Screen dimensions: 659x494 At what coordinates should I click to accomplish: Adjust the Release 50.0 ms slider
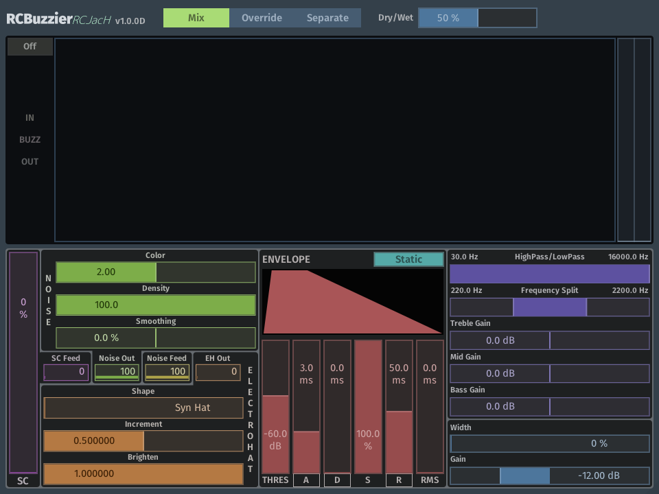point(399,407)
